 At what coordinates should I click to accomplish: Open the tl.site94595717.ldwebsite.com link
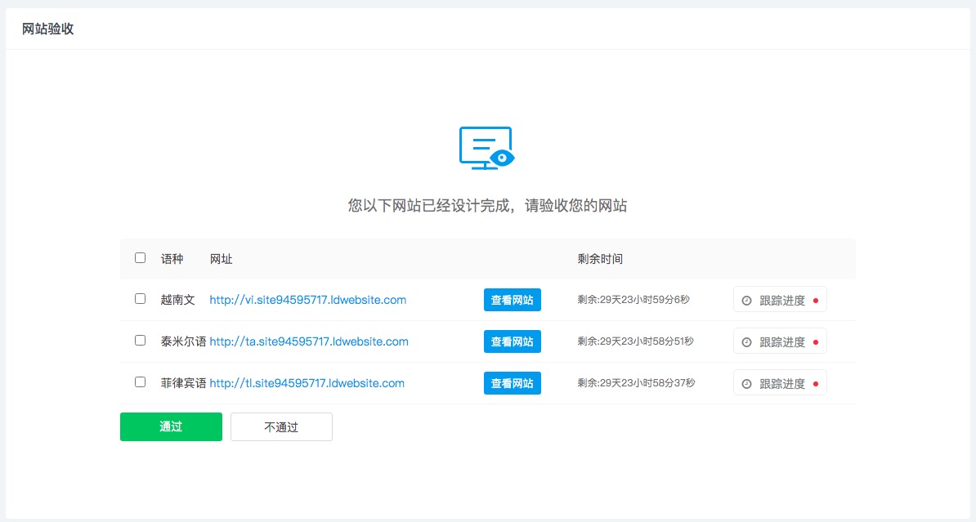point(307,383)
